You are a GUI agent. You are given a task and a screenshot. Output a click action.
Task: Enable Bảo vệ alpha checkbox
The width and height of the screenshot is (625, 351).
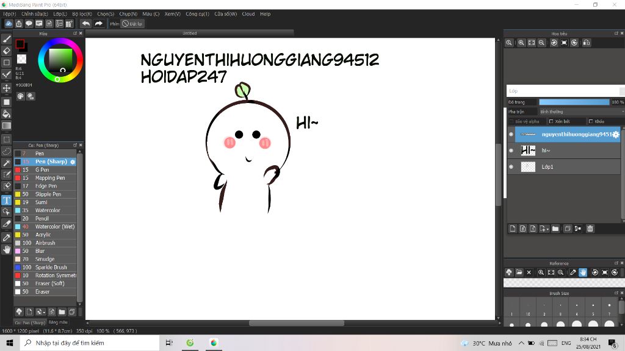pos(512,121)
